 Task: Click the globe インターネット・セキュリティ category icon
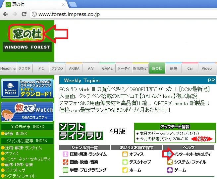(x=170, y=154)
